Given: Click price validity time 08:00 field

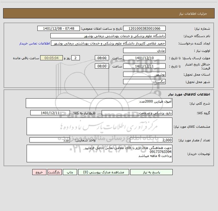Looking at the screenshot, I should coord(102,66).
